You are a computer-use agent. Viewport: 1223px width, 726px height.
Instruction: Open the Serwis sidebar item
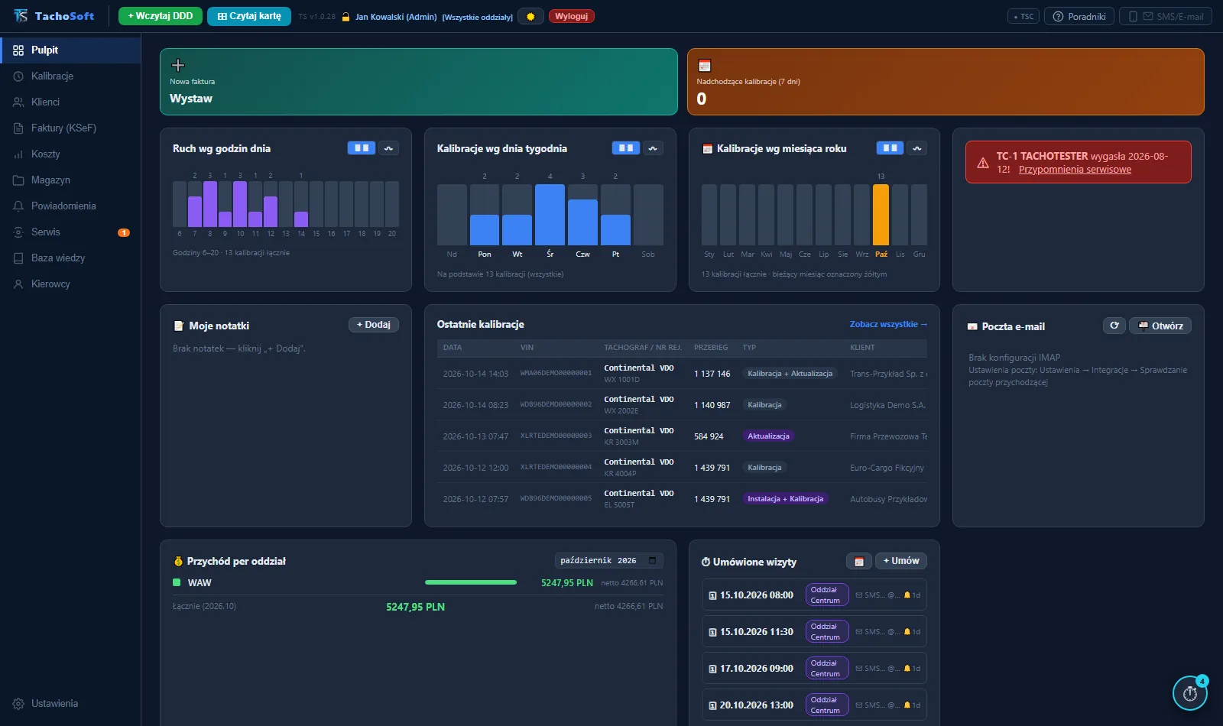tap(70, 232)
